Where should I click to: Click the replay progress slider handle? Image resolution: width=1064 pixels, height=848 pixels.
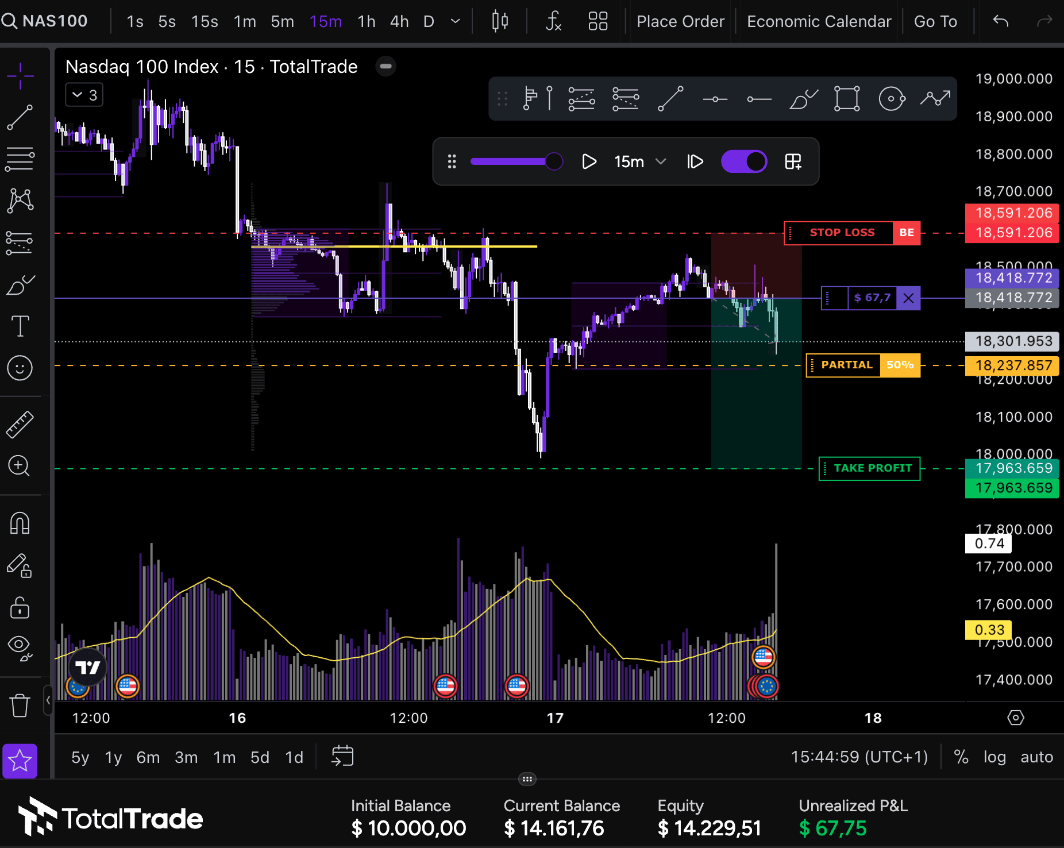pyautogui.click(x=553, y=161)
